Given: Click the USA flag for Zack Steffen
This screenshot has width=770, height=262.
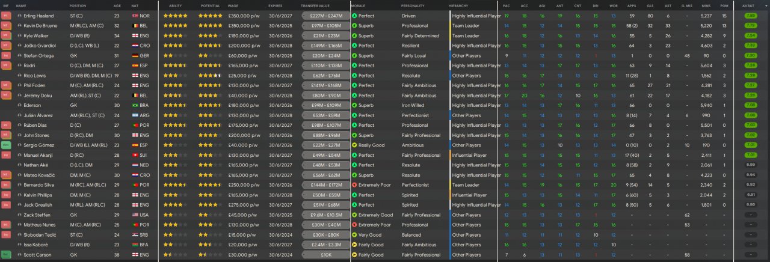Looking at the screenshot, I should (135, 215).
